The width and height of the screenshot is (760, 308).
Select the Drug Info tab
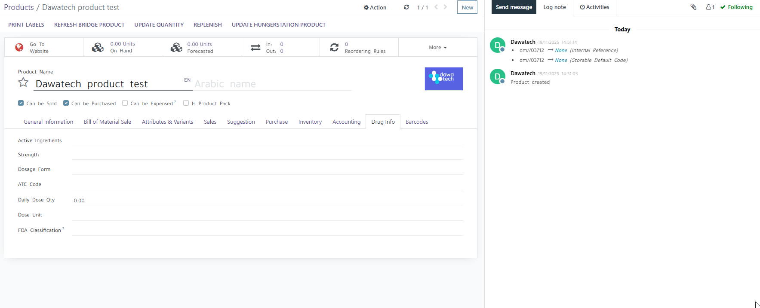(x=383, y=122)
